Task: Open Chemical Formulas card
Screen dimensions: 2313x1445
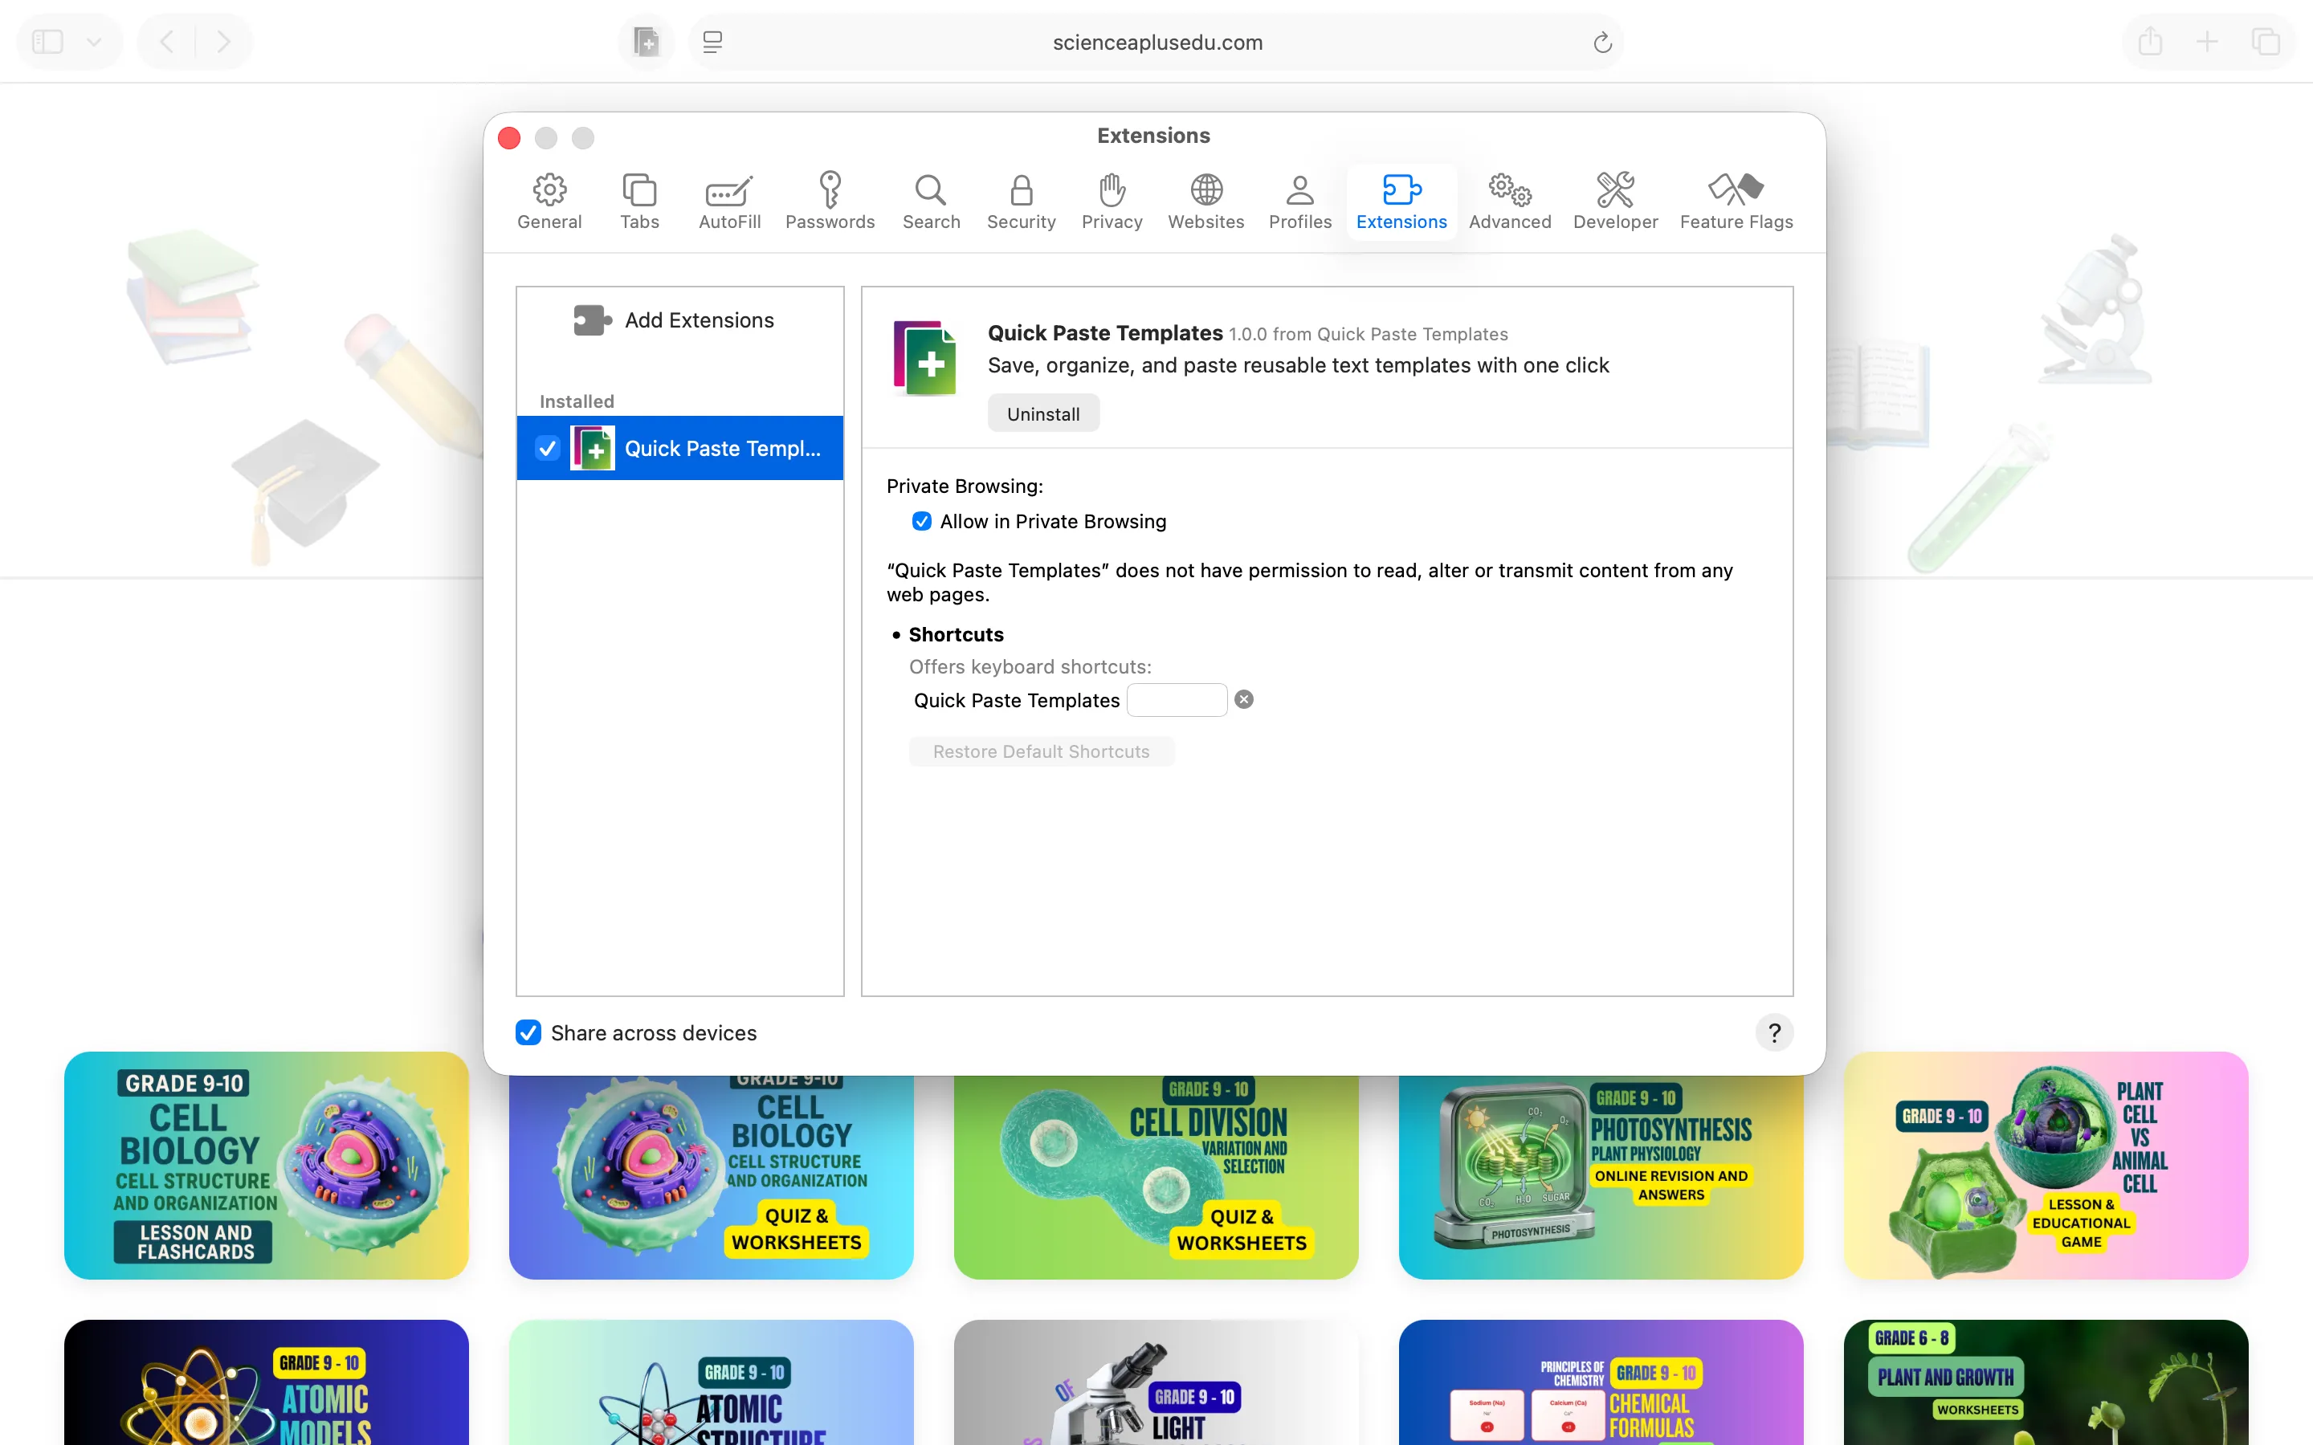Action: pyautogui.click(x=1601, y=1382)
